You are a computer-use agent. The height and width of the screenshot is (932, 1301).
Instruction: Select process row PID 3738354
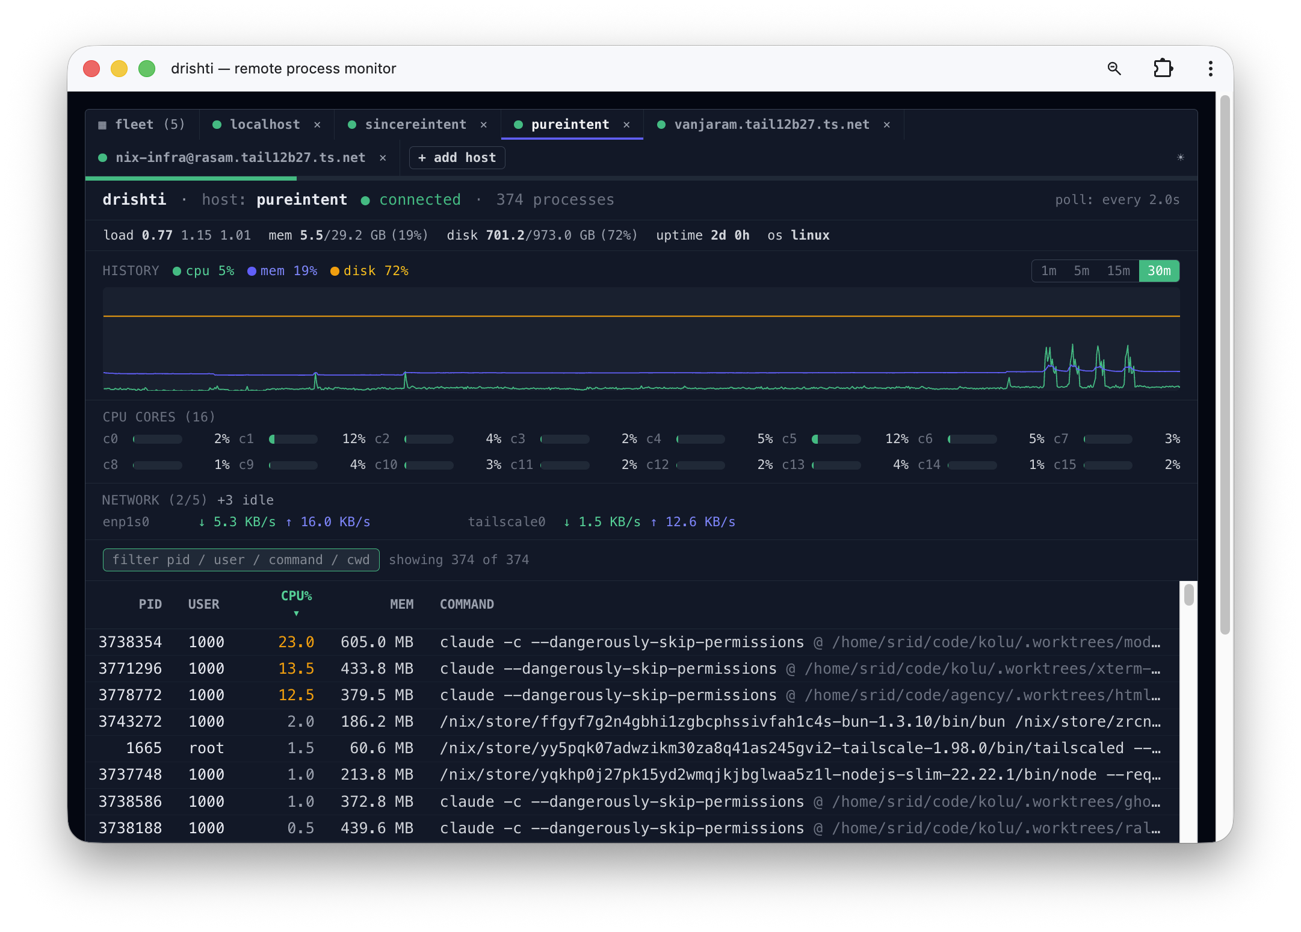(632, 642)
